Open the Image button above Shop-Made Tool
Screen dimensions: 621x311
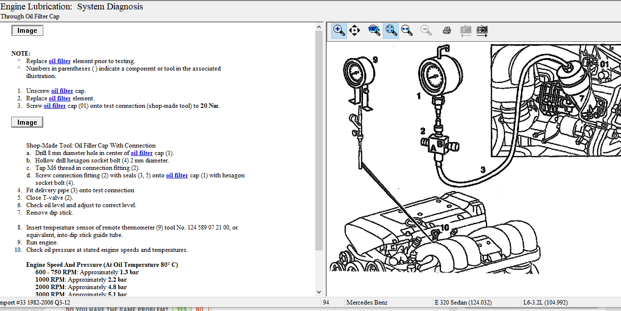27,122
